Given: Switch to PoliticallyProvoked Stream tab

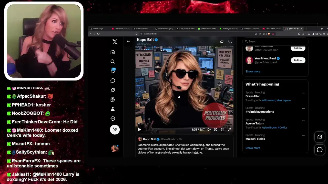Looking at the screenshot, I should point(229,29).
